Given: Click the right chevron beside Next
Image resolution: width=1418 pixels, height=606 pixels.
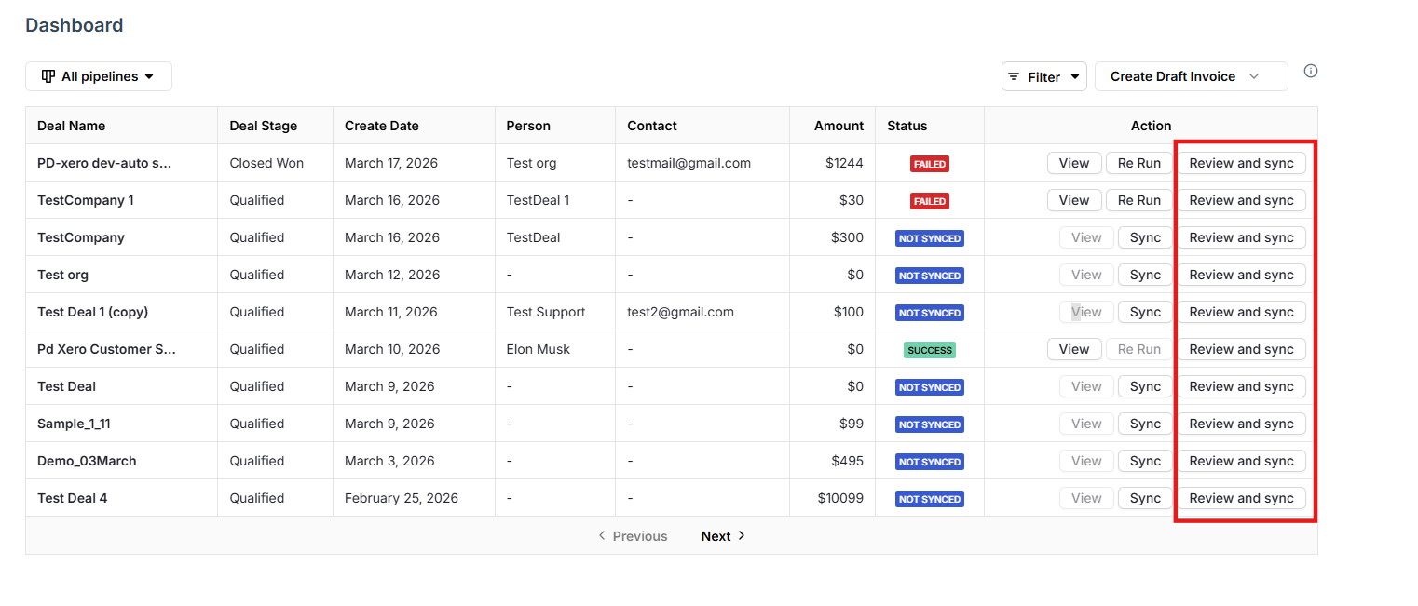Looking at the screenshot, I should click(x=741, y=535).
